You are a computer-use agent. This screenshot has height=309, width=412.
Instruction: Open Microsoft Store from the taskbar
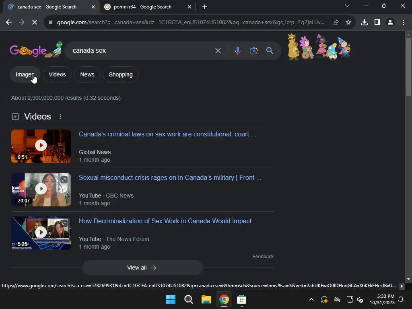pos(241,299)
